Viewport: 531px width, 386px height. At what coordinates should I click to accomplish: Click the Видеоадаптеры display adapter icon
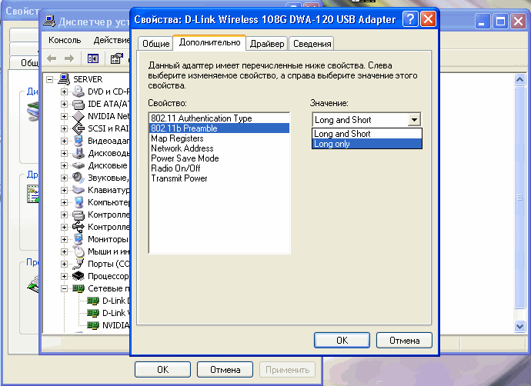78,141
